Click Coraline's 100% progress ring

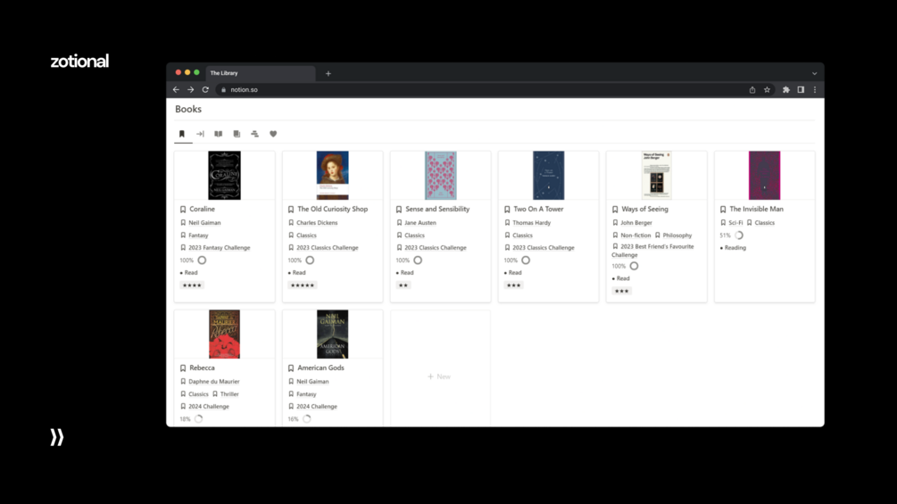click(202, 260)
